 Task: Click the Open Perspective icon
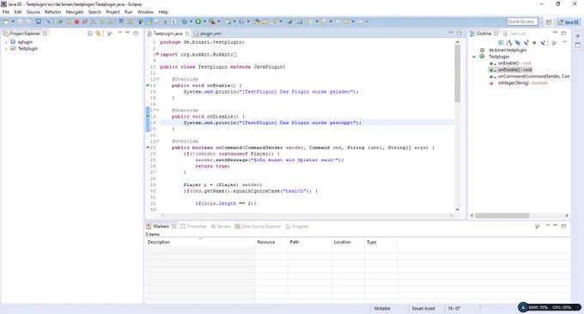click(549, 22)
